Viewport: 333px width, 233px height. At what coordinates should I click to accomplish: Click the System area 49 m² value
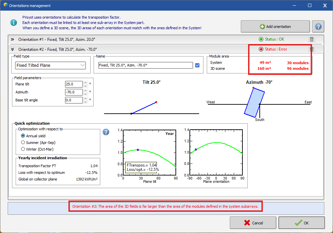click(265, 62)
